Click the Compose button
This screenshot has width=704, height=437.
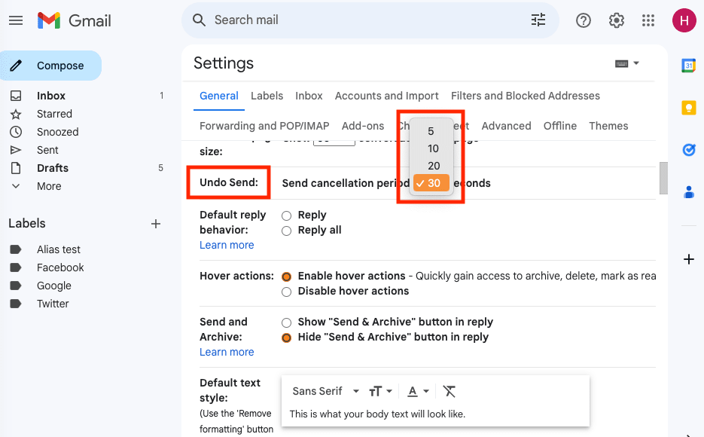(x=51, y=66)
